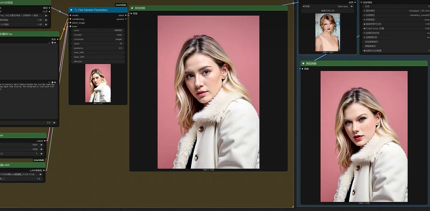Click the latent output socket on Flux Sampler
This screenshot has width=430, height=211.
point(126,15)
